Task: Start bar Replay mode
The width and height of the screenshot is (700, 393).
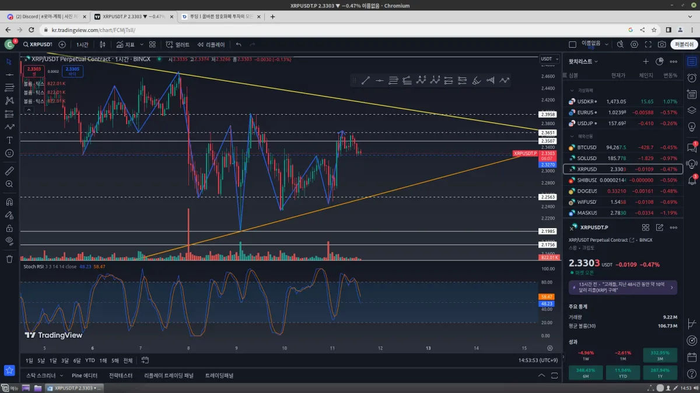Action: pyautogui.click(x=211, y=44)
